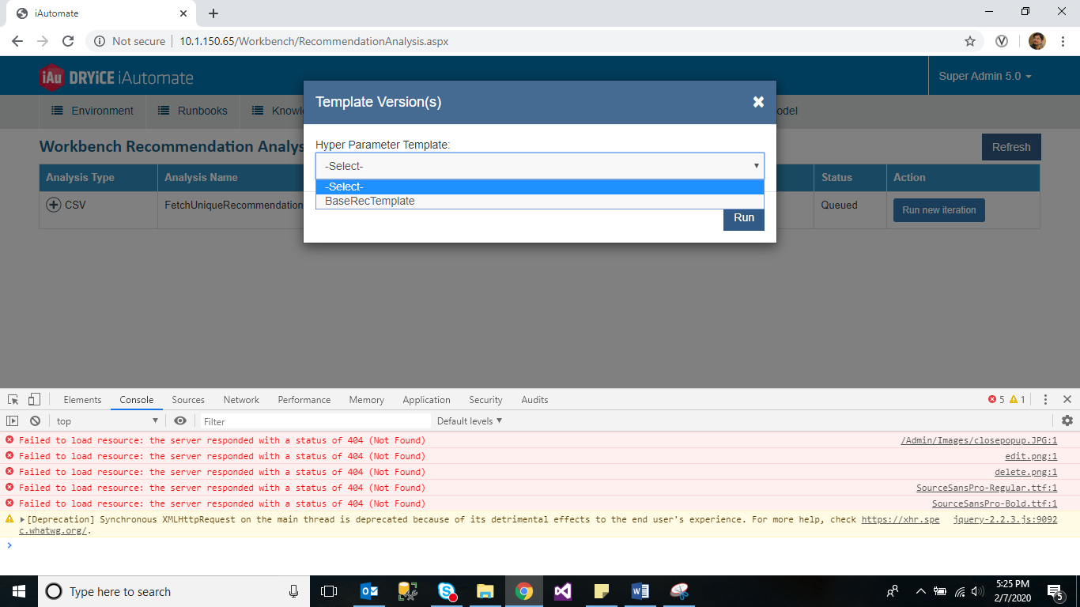Viewport: 1080px width, 607px height.
Task: Click the browser address bar URL
Action: point(314,41)
